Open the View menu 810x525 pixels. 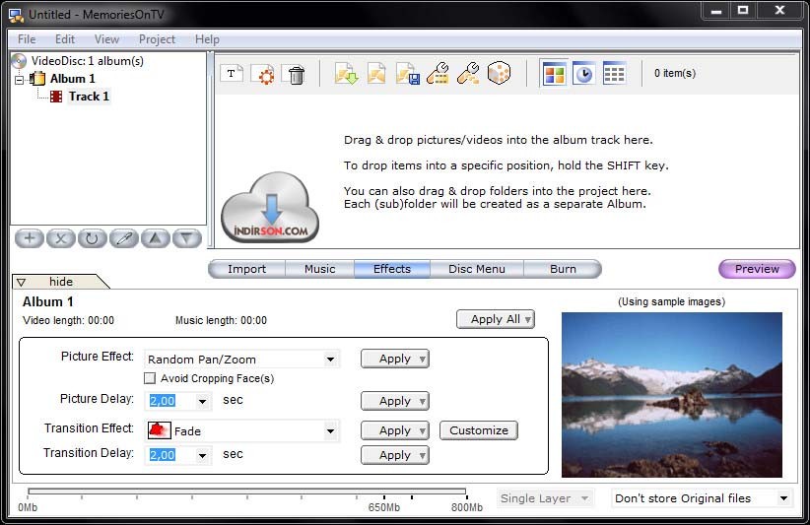point(107,39)
